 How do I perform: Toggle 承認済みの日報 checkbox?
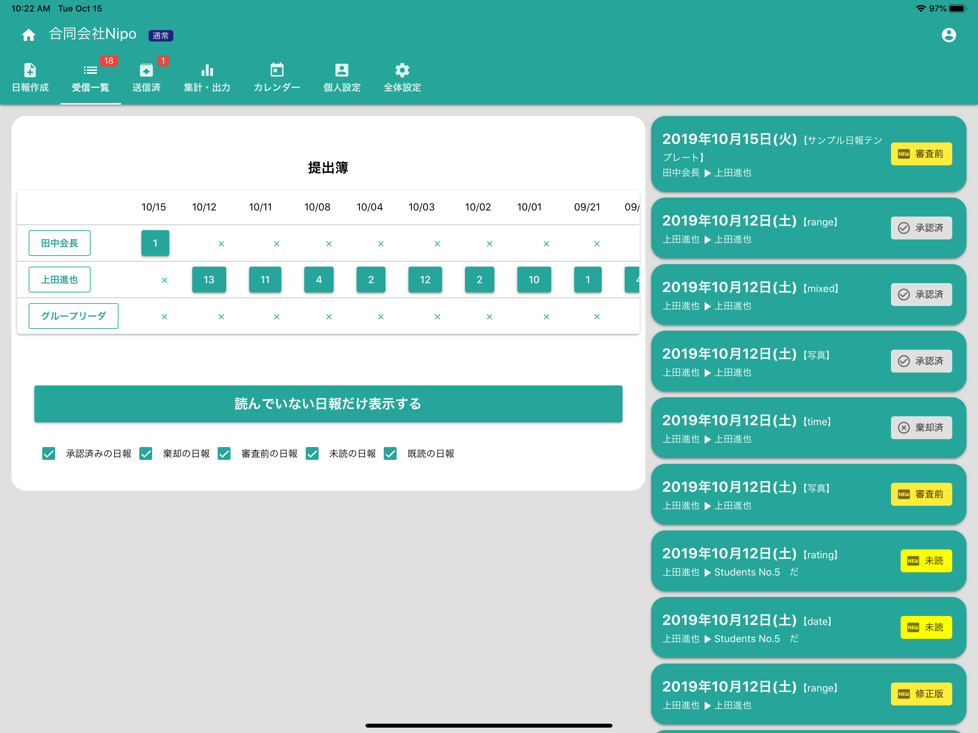click(49, 453)
